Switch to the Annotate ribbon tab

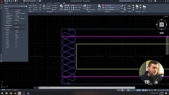tap(16, 3)
